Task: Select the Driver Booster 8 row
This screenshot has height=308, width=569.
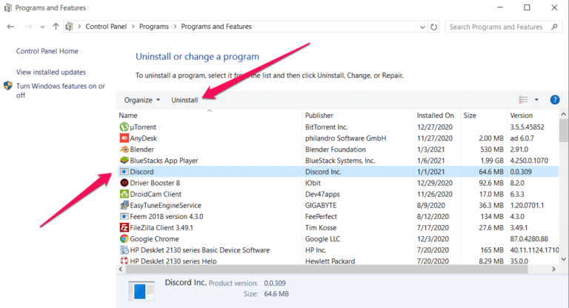Action: tap(338, 183)
